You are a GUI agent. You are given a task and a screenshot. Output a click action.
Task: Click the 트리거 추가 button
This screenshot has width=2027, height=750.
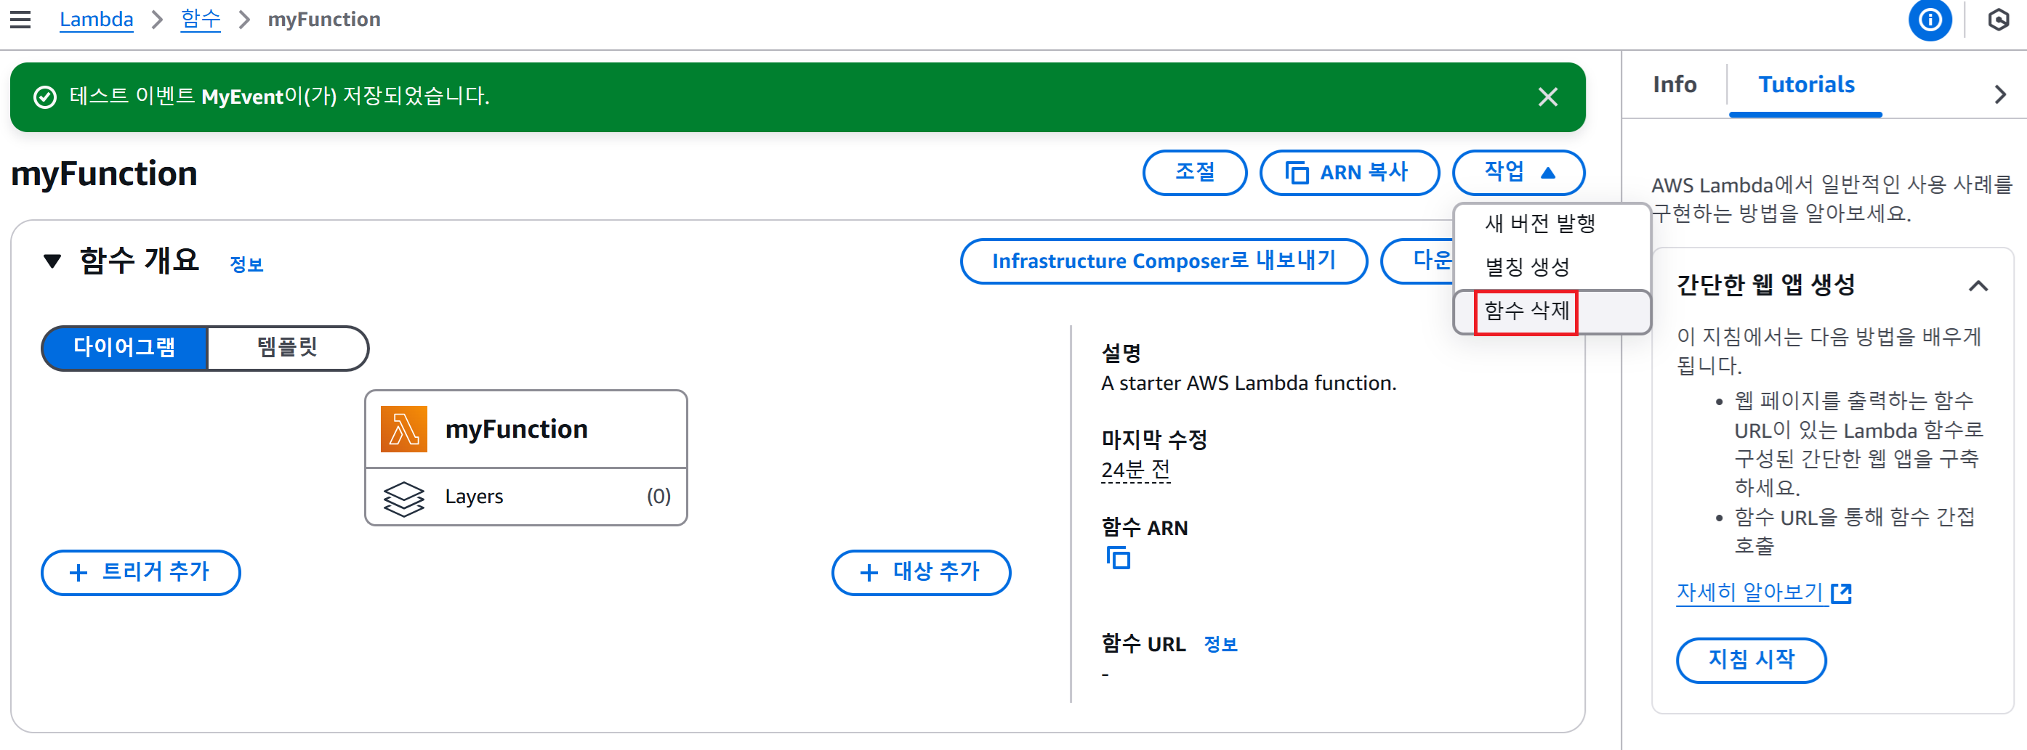point(141,571)
